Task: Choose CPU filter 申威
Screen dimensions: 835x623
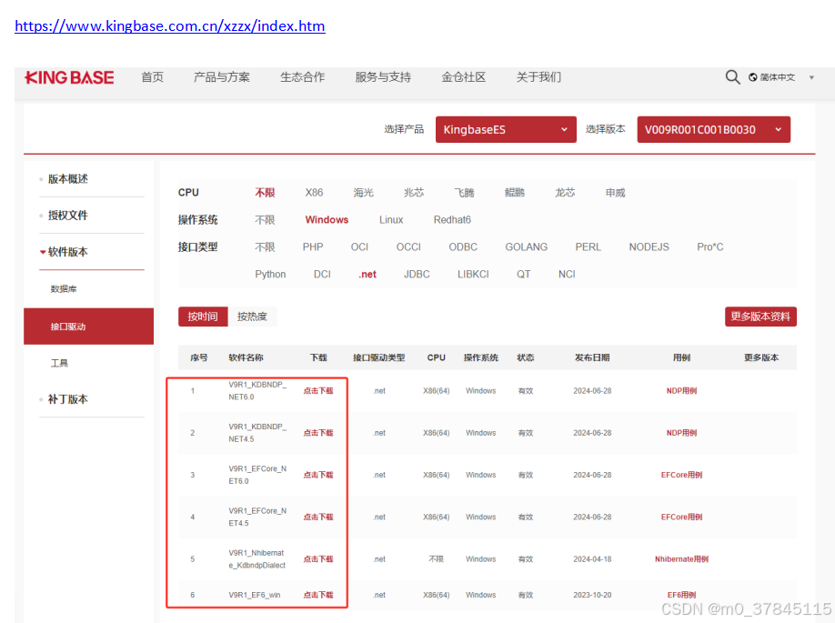Action: 615,193
